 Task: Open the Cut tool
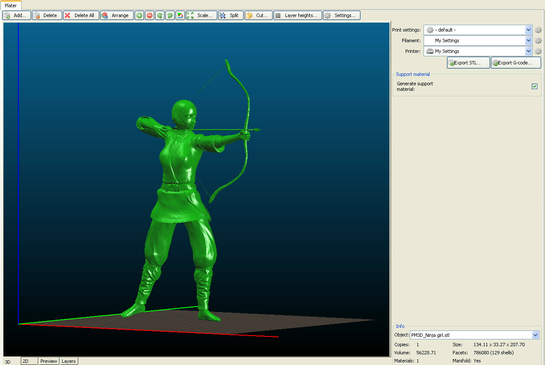click(x=258, y=15)
